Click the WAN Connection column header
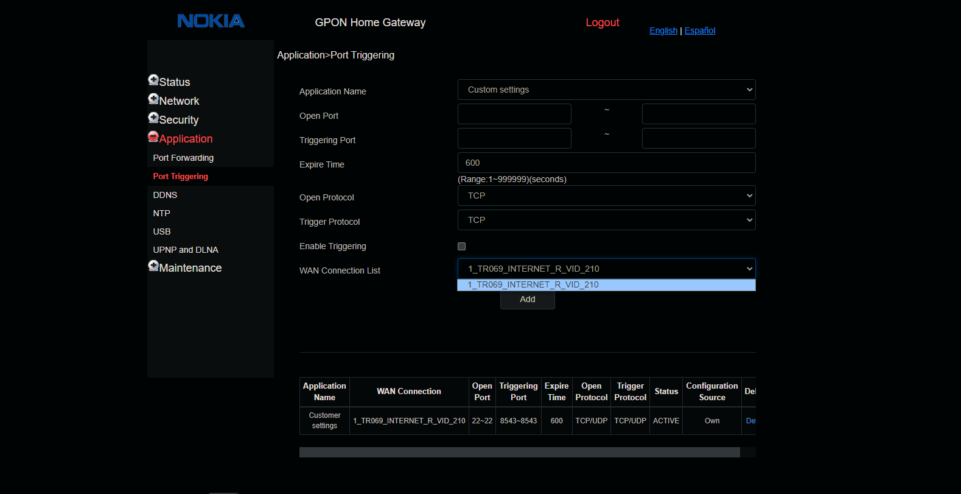Viewport: 961px width, 494px height. (x=409, y=392)
